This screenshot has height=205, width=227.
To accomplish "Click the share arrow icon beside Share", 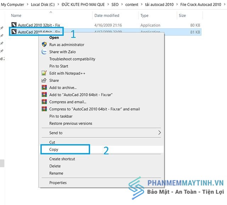I will click(x=44, y=80).
